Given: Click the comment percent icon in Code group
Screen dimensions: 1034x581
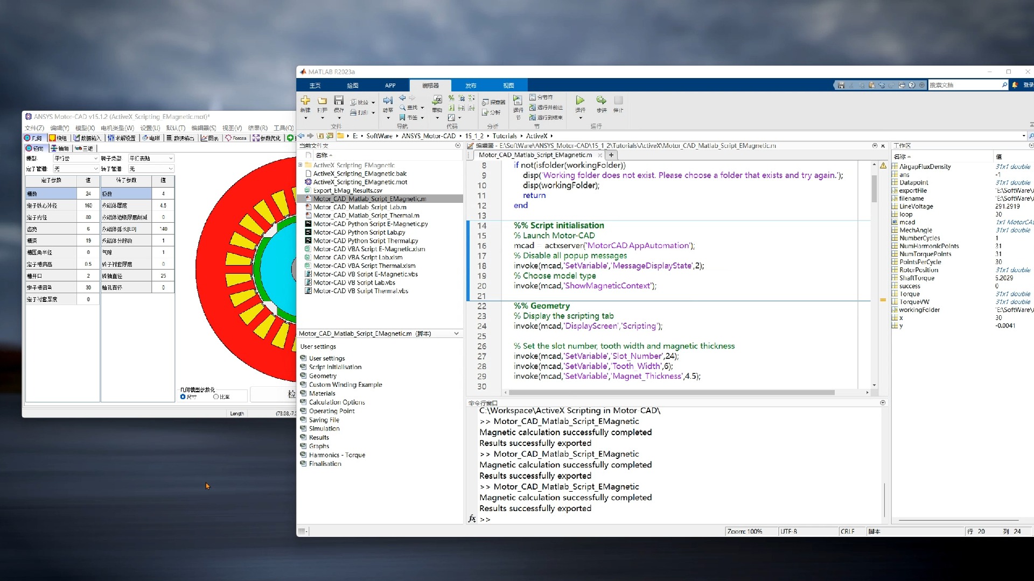Looking at the screenshot, I should tap(451, 98).
